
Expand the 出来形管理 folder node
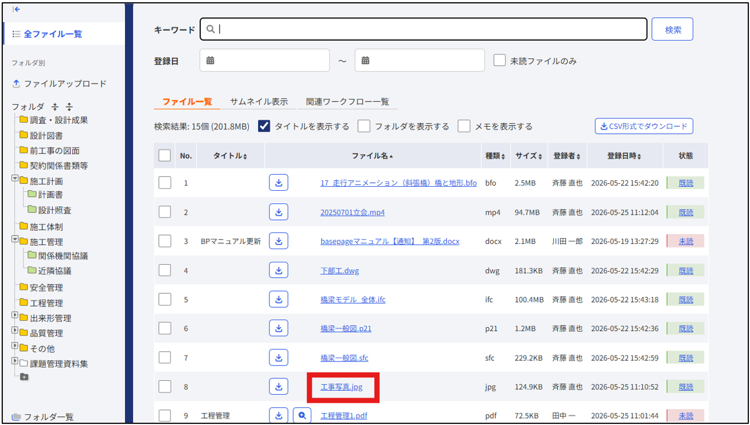(15, 316)
